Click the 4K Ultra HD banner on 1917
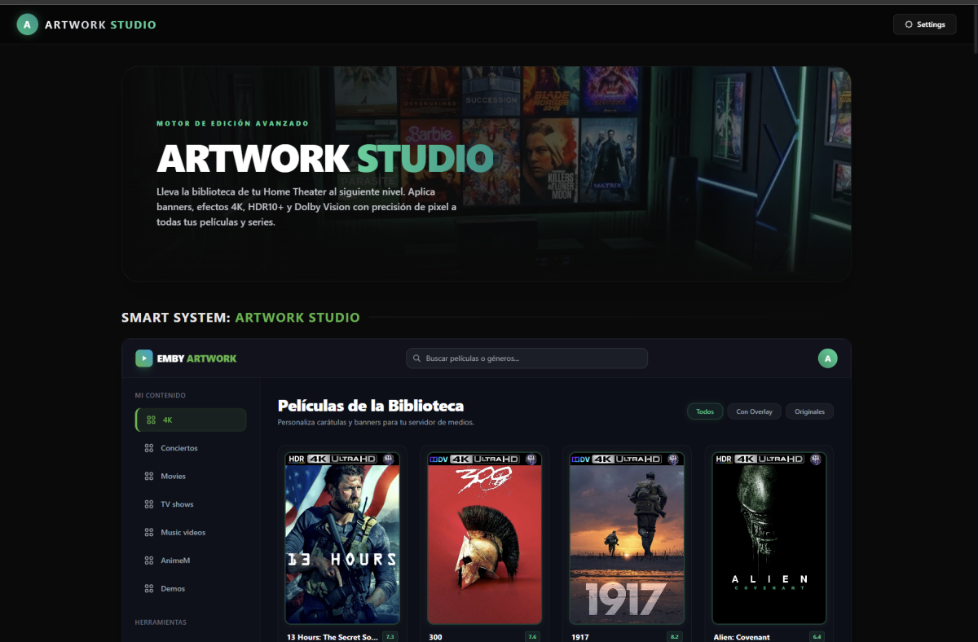978x642 pixels. [628, 460]
